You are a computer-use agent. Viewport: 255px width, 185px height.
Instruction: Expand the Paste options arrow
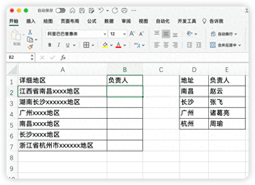(x=24, y=35)
